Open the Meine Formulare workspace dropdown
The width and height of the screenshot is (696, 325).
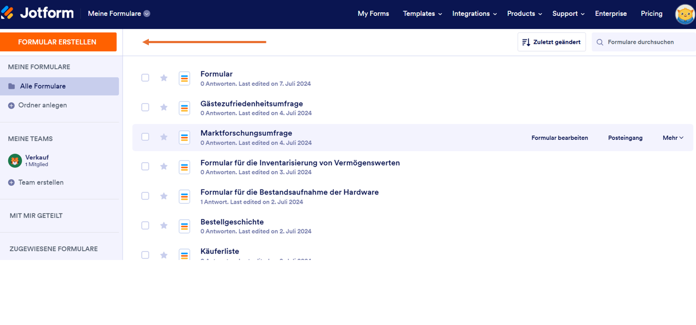point(119,13)
